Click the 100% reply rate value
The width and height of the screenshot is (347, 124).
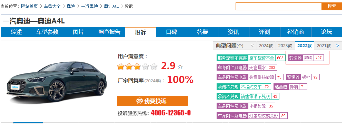180,80
